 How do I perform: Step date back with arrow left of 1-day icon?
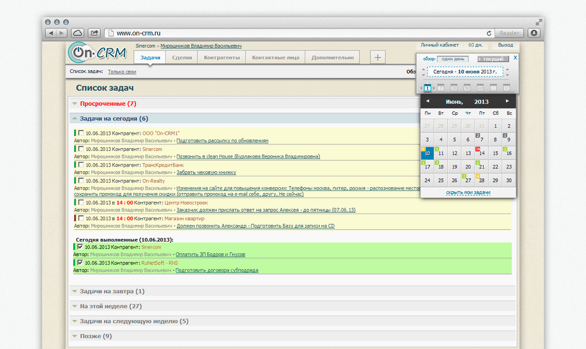click(x=421, y=89)
